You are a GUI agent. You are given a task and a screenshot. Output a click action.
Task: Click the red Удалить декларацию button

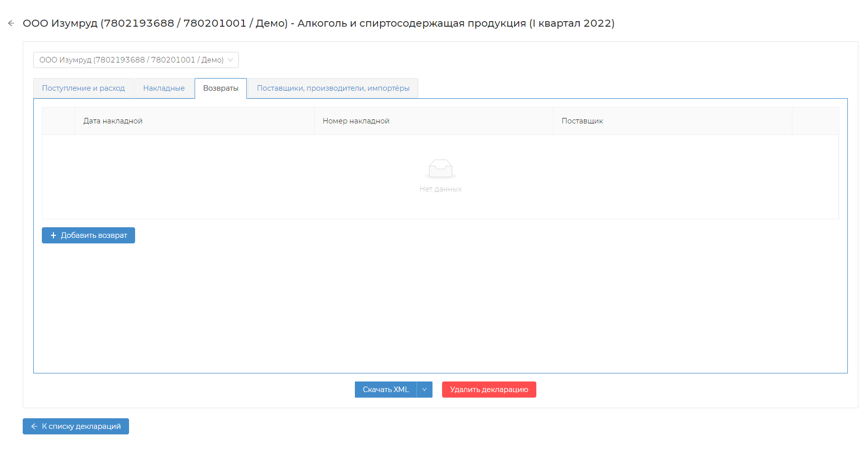coord(488,390)
